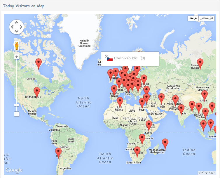This screenshot has width=220, height=178.
Task: Click the "Greenland" map label
Action: point(84,46)
